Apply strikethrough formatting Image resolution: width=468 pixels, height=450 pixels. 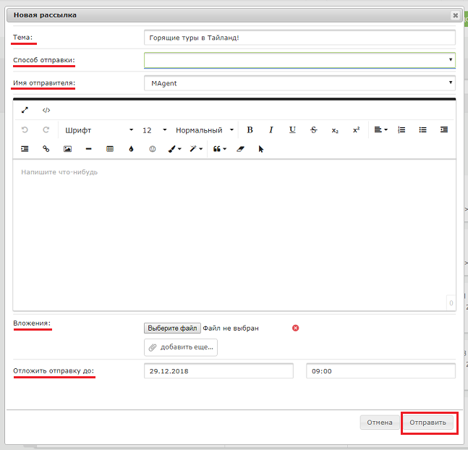coord(314,130)
